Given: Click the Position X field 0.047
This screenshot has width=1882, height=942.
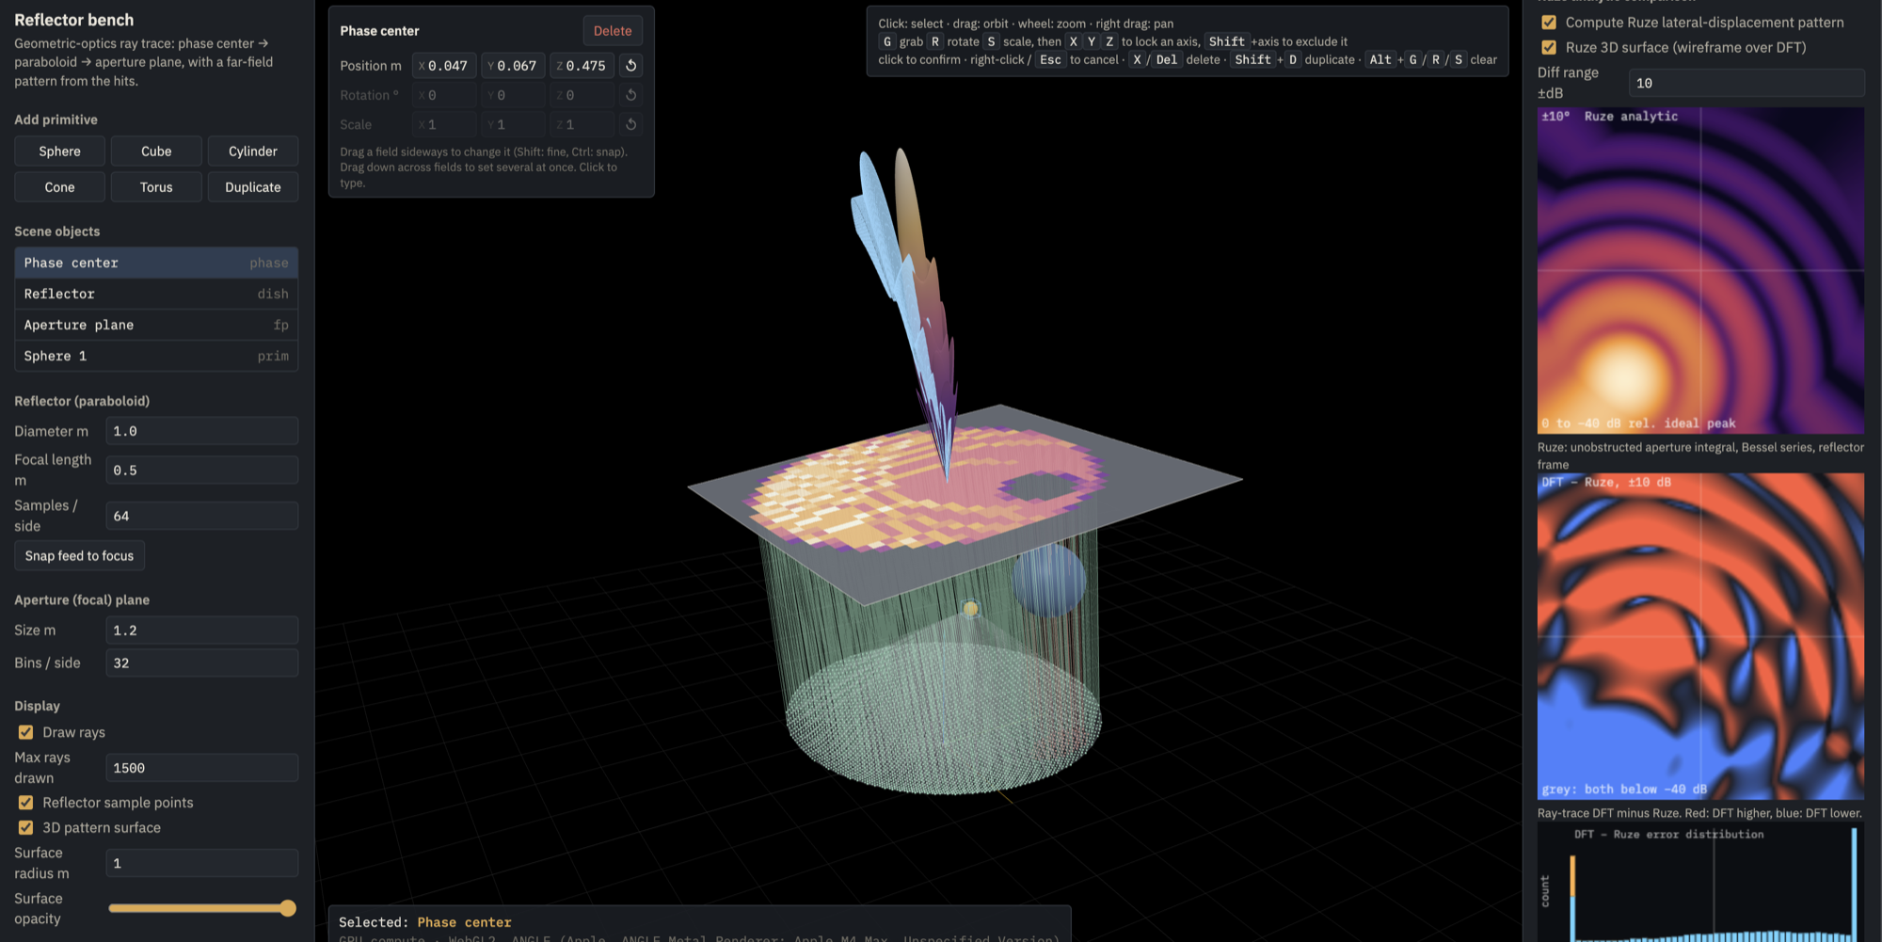Looking at the screenshot, I should click(x=445, y=66).
